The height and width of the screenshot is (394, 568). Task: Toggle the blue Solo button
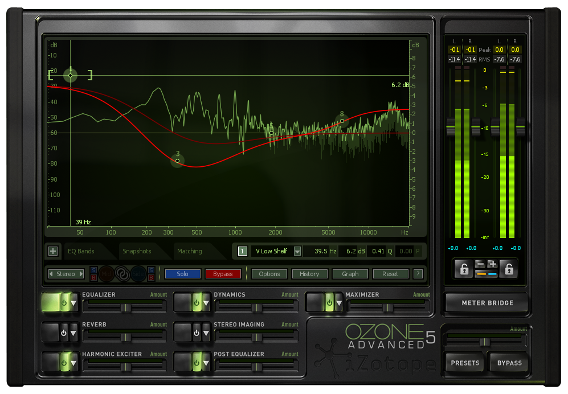(182, 274)
